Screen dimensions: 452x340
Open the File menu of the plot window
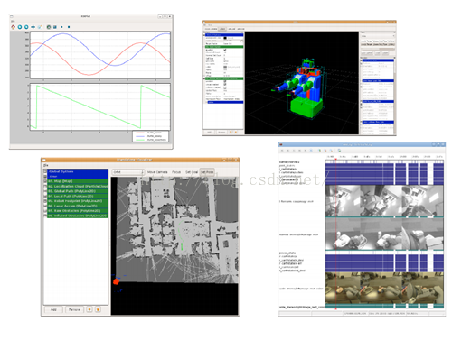[13, 22]
